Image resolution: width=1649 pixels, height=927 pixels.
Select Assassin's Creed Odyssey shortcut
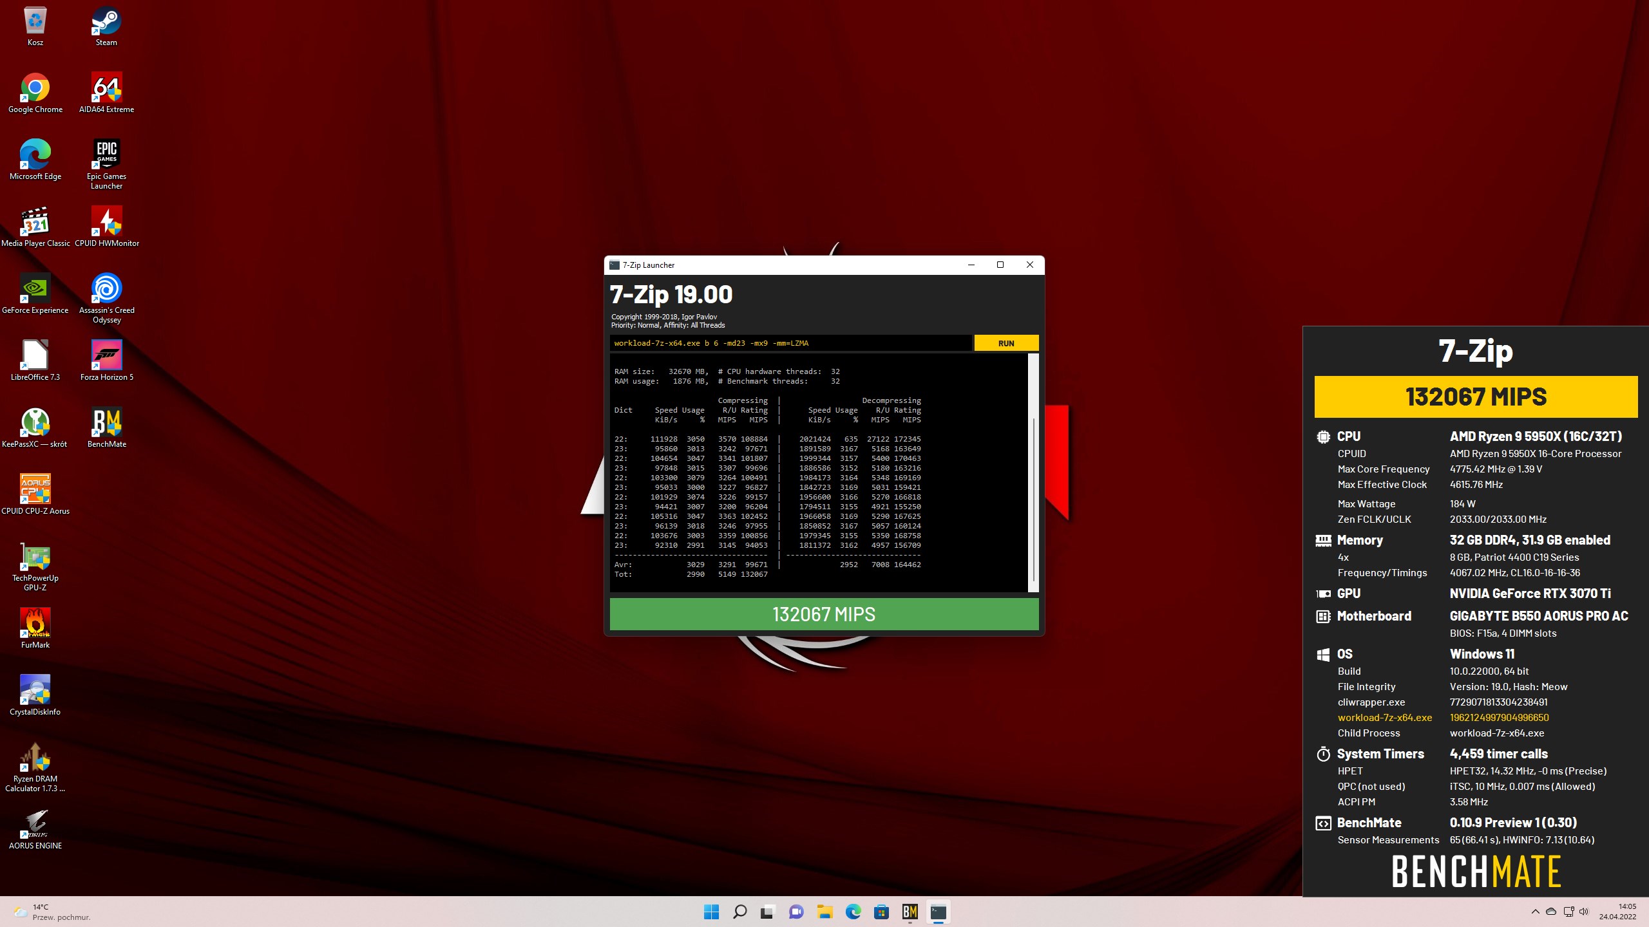coord(106,299)
